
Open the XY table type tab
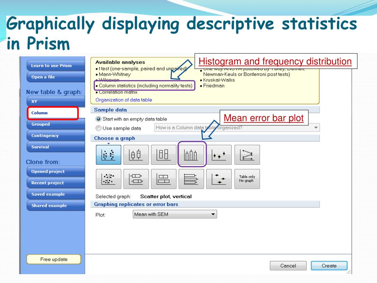click(55, 102)
